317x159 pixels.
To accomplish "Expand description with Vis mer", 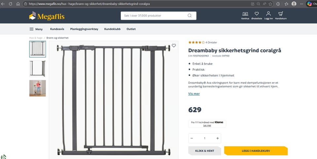I will tap(194, 94).
